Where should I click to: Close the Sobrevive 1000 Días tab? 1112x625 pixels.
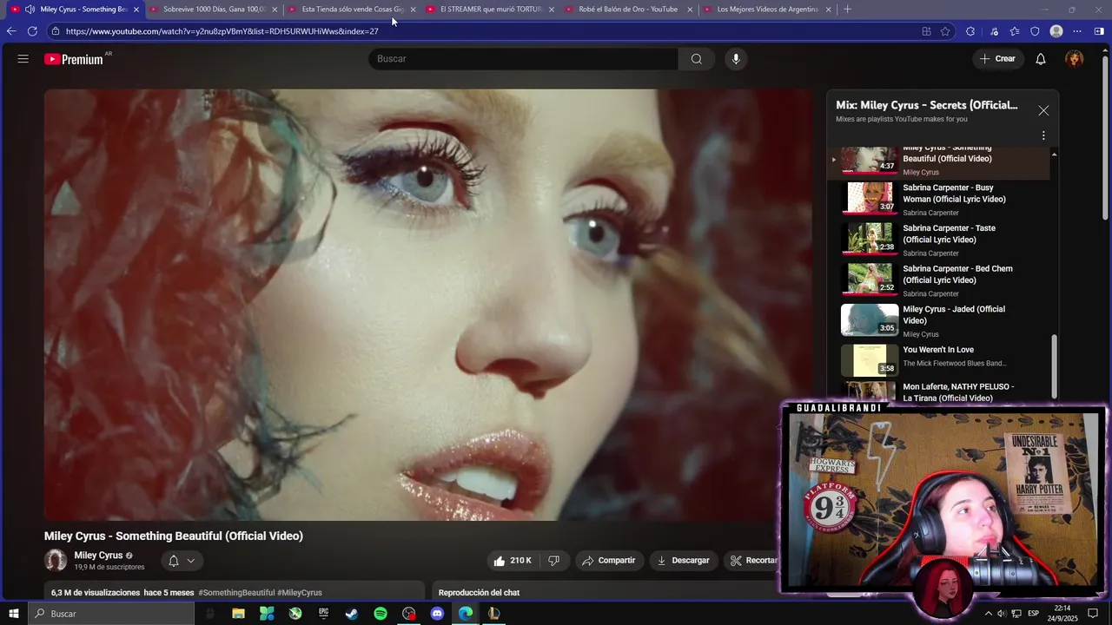click(275, 10)
